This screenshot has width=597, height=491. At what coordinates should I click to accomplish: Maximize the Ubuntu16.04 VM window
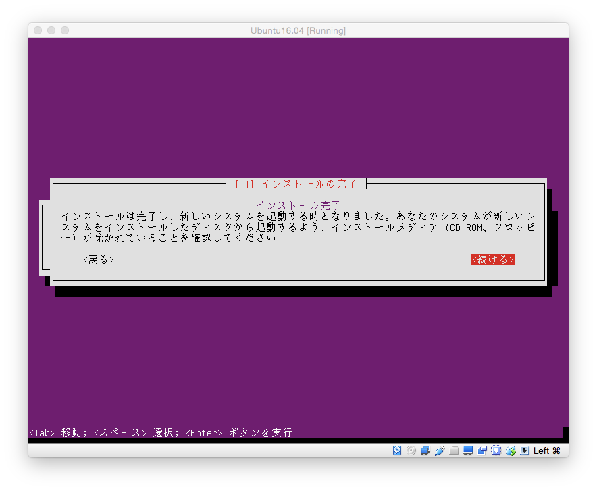coord(65,30)
